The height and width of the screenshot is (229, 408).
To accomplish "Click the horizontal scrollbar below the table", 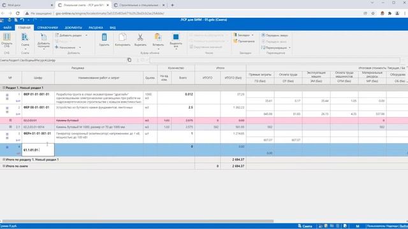I will pyautogui.click(x=138, y=221).
